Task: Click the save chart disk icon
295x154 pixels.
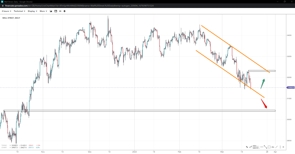Action: 56,11
